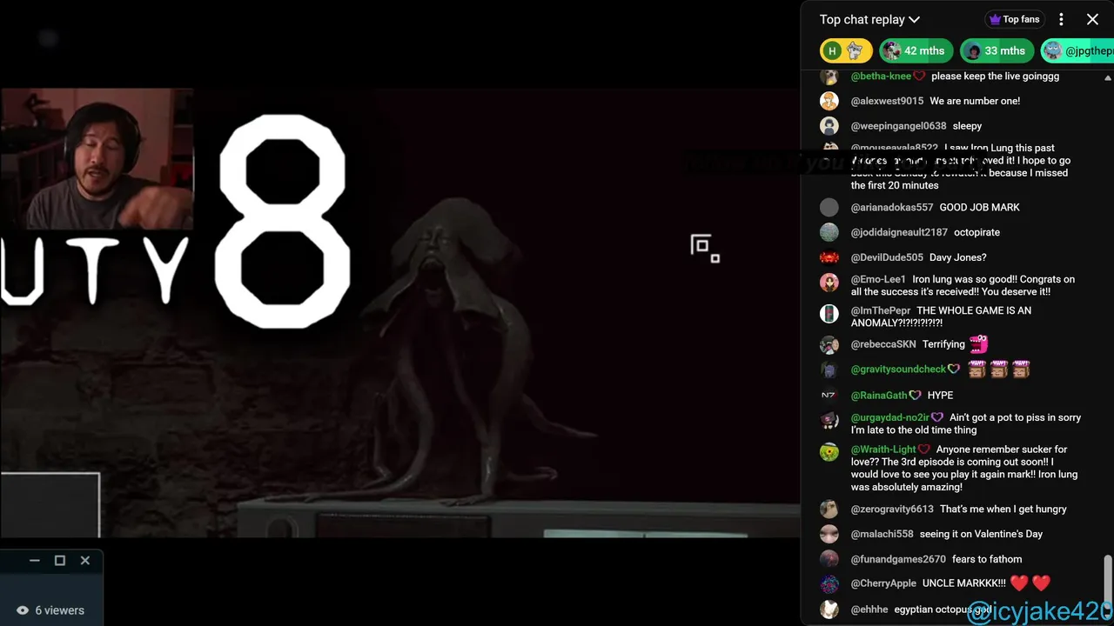Click username @weepingangel0638

click(x=898, y=126)
